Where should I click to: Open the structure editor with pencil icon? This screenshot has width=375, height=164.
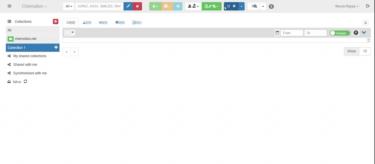point(128,6)
